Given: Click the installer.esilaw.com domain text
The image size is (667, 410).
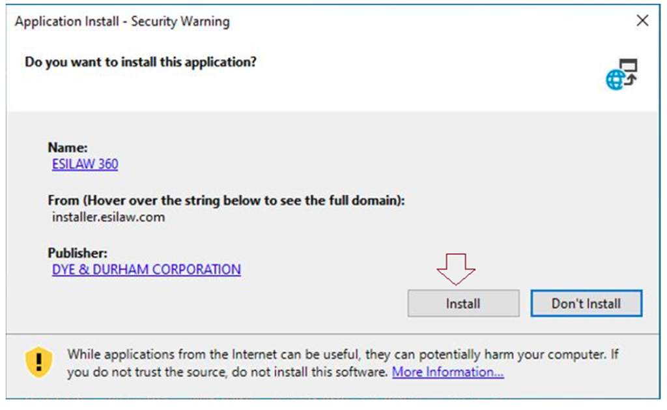Looking at the screenshot, I should point(109,217).
